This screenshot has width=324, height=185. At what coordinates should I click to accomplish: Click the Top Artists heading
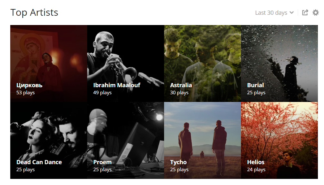coord(34,13)
